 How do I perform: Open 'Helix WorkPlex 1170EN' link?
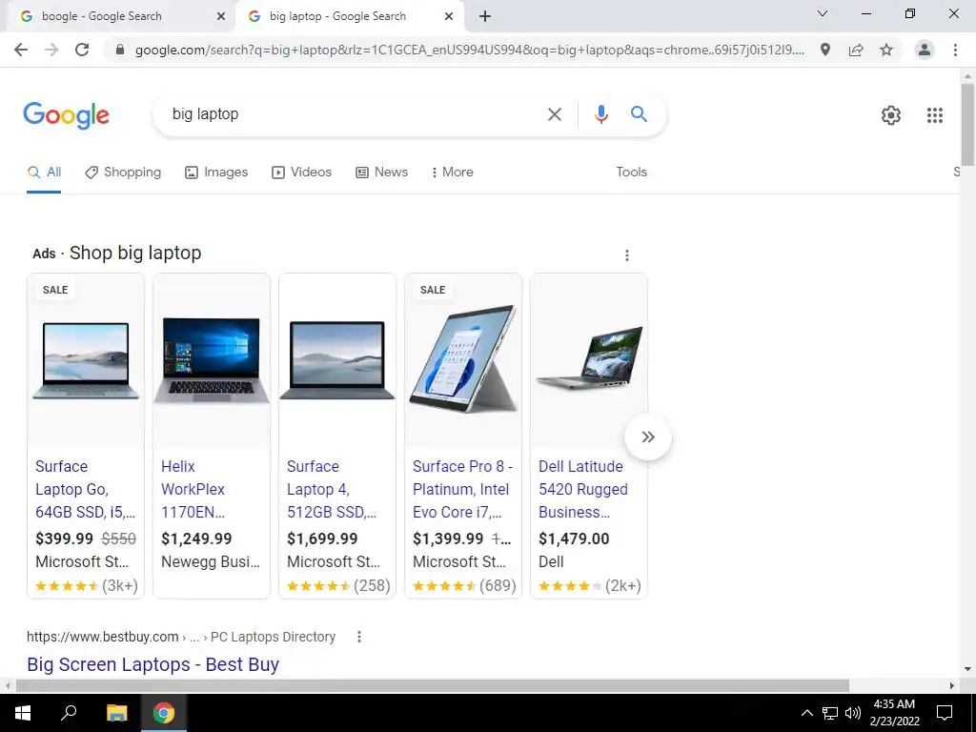193,489
